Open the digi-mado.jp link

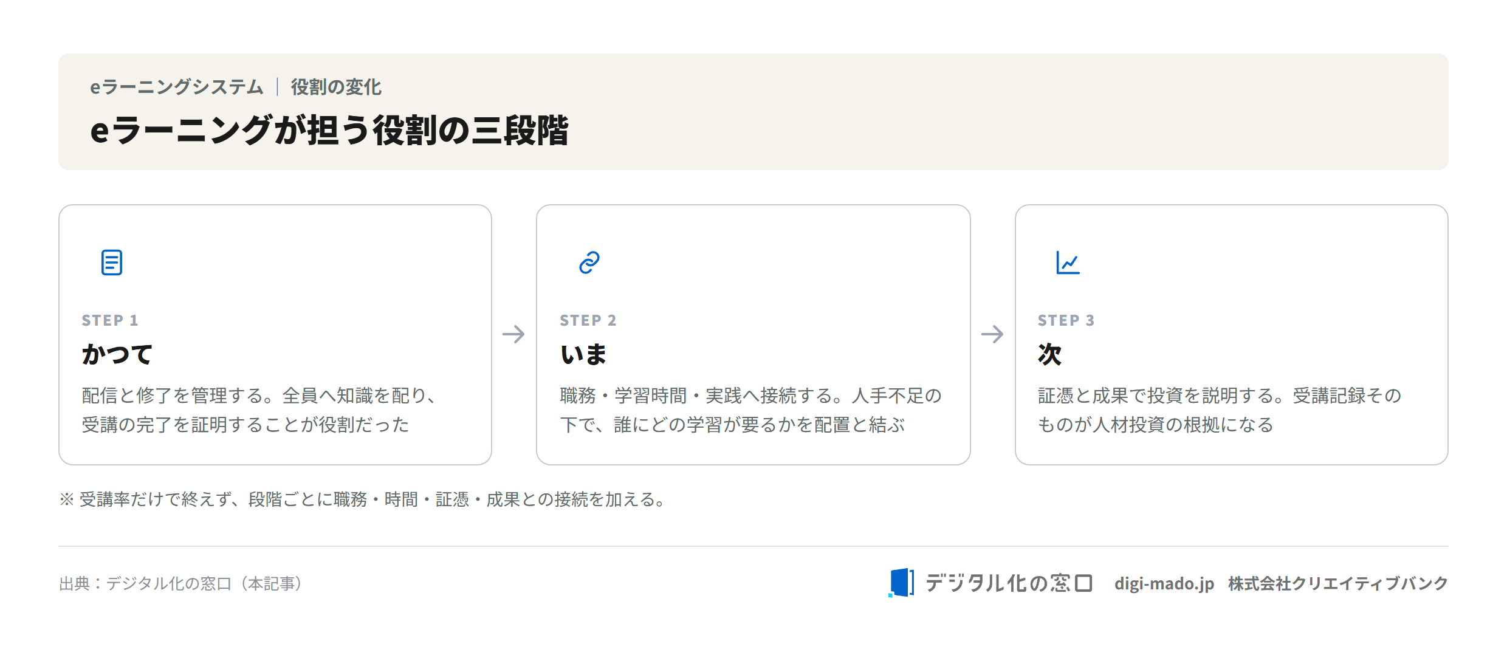[1164, 583]
